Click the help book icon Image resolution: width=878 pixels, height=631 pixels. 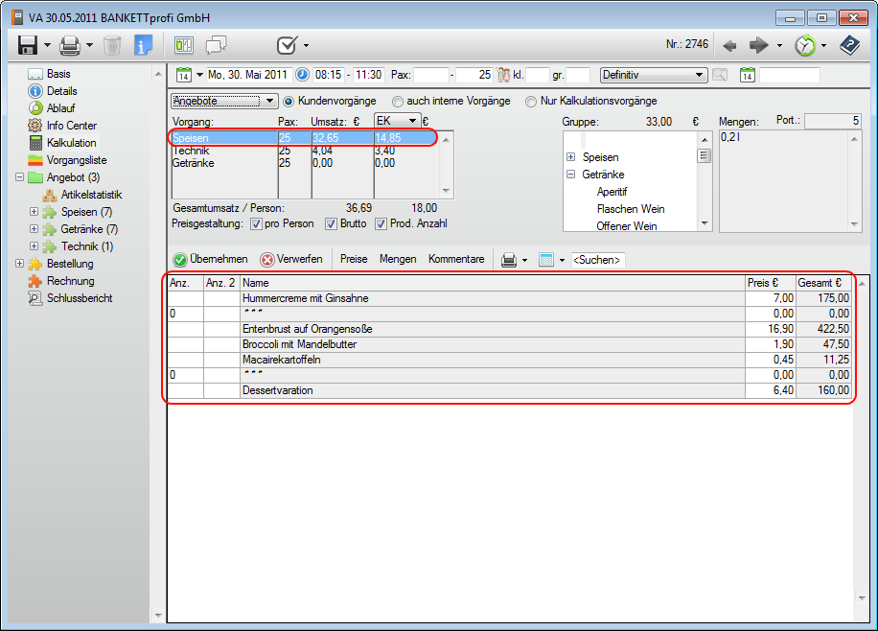click(848, 45)
